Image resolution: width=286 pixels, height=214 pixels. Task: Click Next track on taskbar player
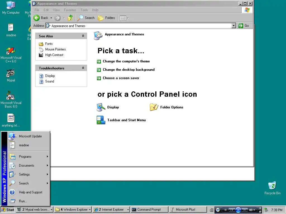tap(245, 210)
